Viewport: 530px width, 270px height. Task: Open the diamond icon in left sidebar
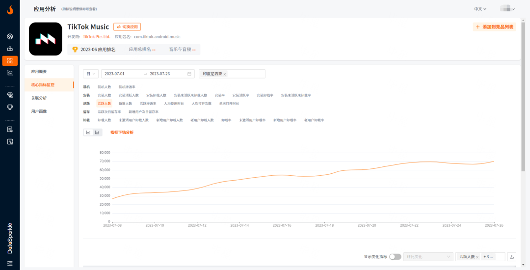pos(10,95)
